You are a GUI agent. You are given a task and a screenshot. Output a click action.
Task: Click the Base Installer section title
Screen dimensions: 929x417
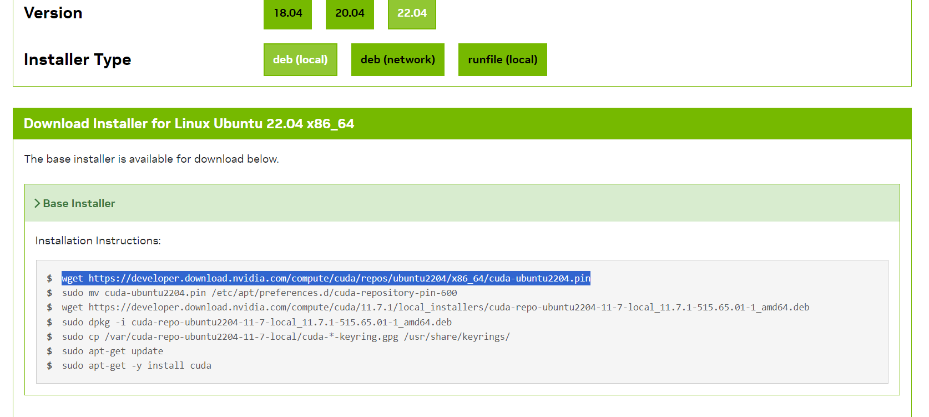tap(79, 203)
